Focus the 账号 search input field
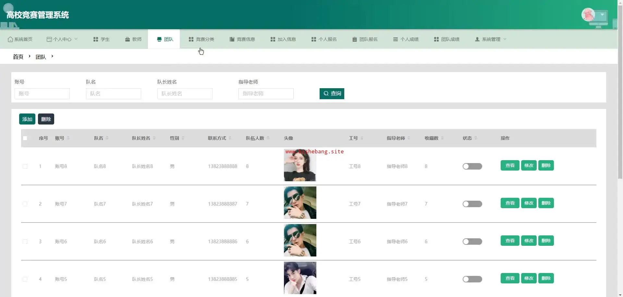This screenshot has width=623, height=297. click(42, 94)
